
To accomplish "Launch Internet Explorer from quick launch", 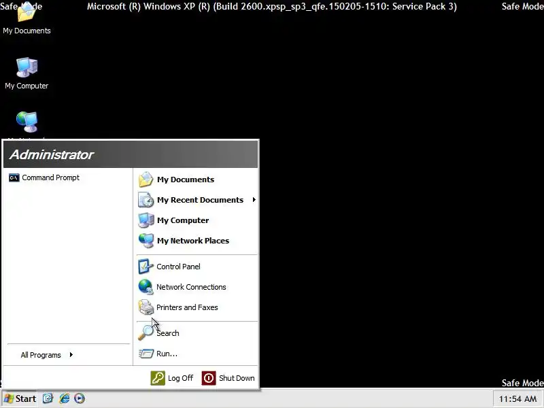I will pos(64,398).
